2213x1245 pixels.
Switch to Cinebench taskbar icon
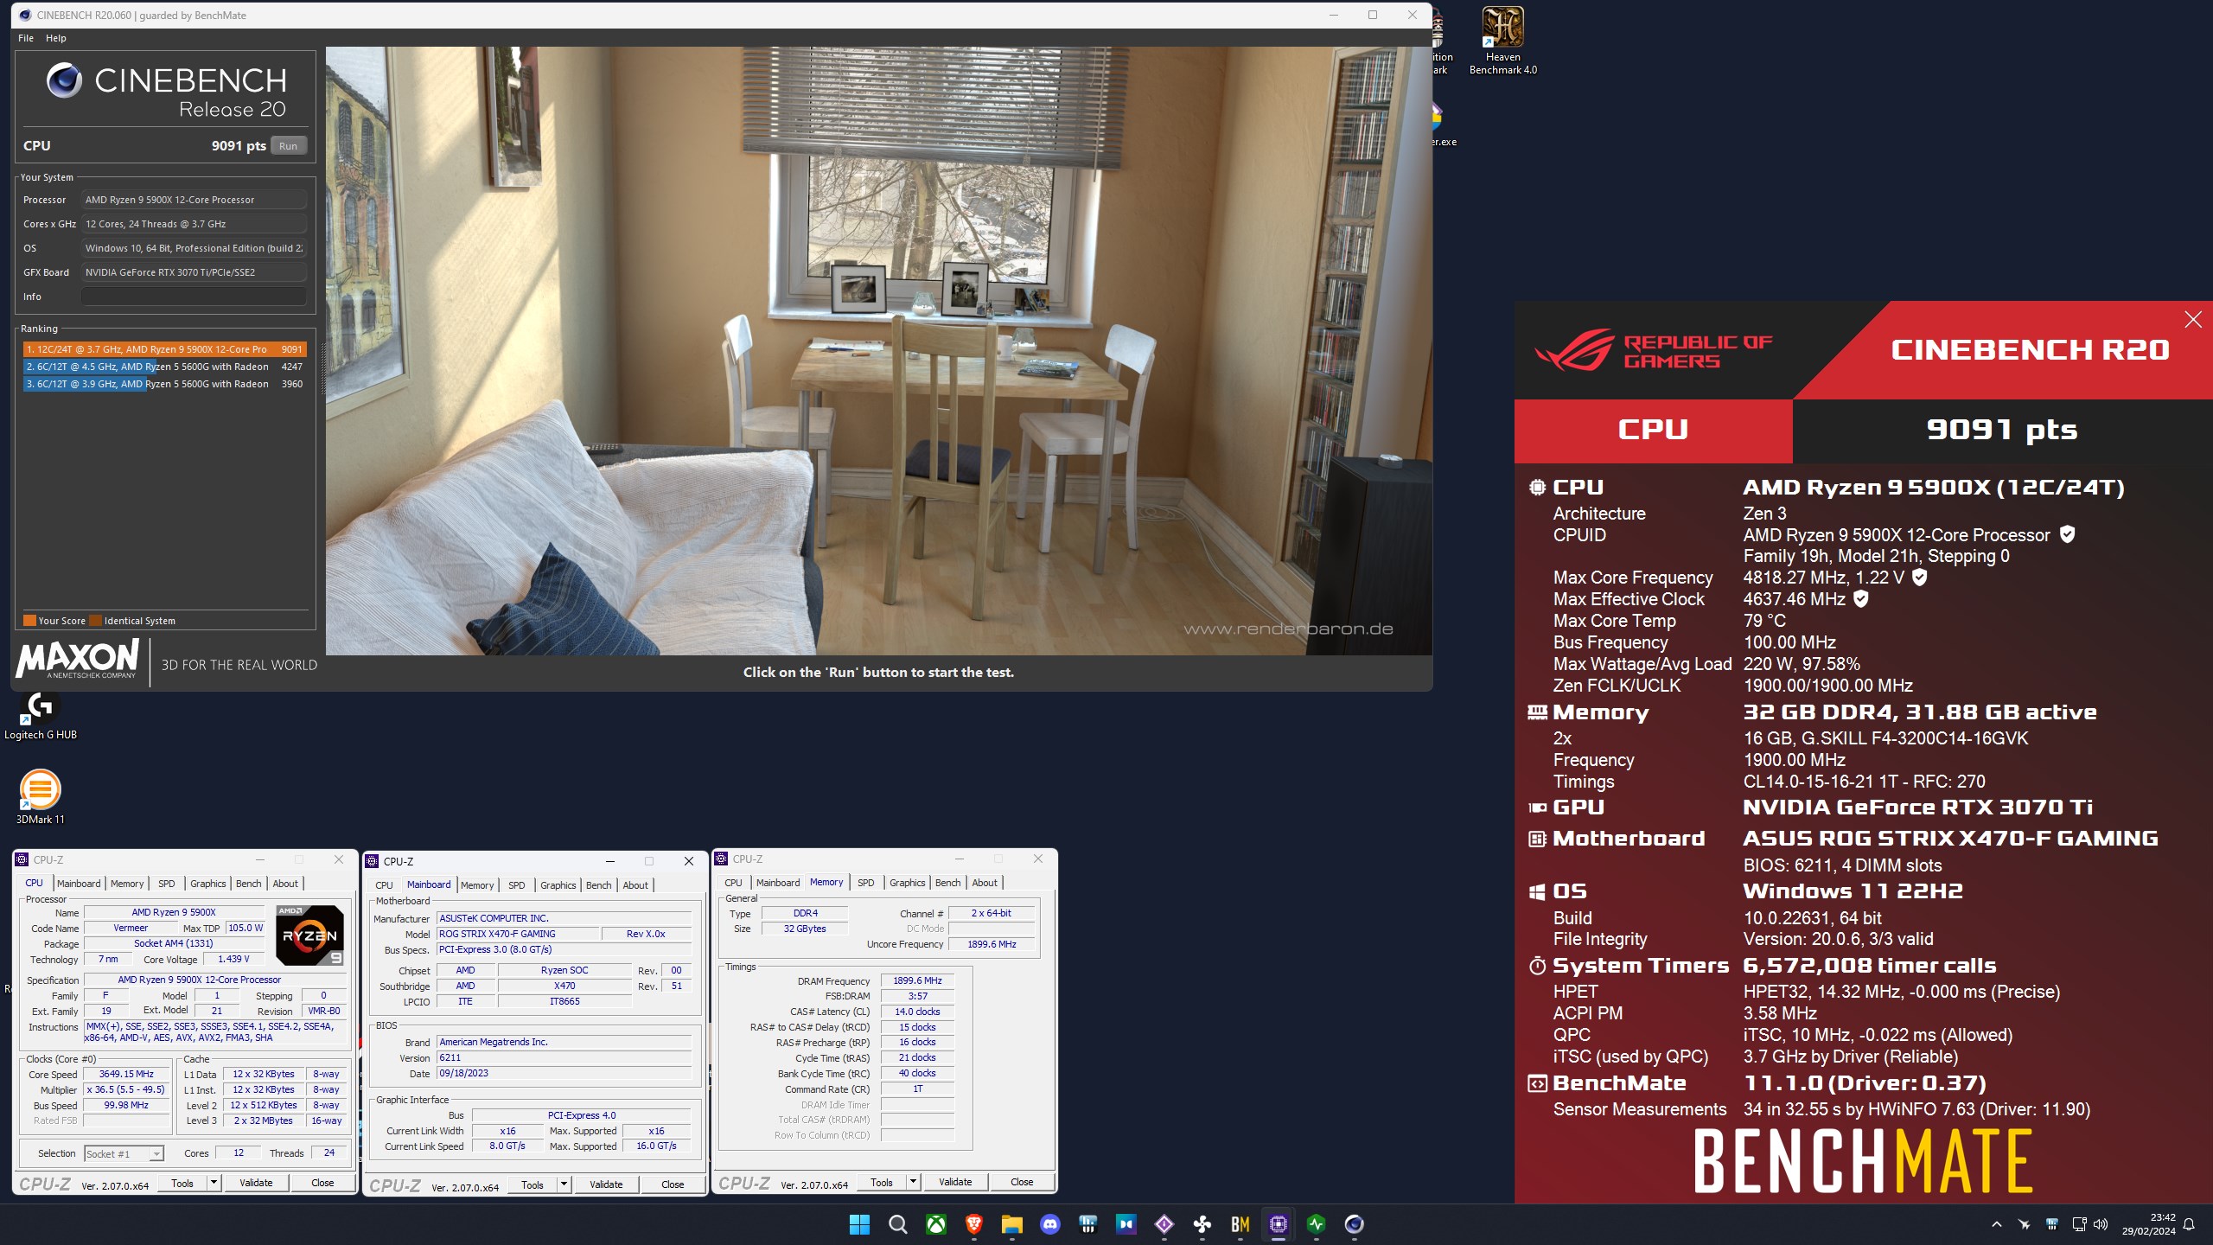[x=1354, y=1224]
